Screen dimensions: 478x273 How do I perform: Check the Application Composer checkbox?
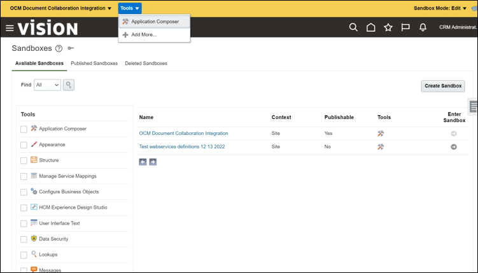click(24, 129)
